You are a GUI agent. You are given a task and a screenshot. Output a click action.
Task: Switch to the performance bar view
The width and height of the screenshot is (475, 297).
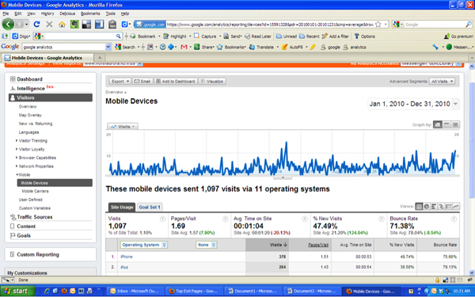coord(434,207)
